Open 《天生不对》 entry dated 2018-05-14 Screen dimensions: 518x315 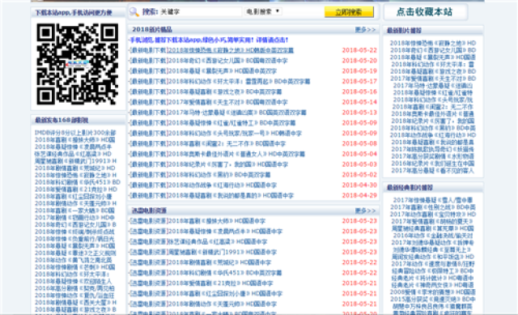pos(227,102)
